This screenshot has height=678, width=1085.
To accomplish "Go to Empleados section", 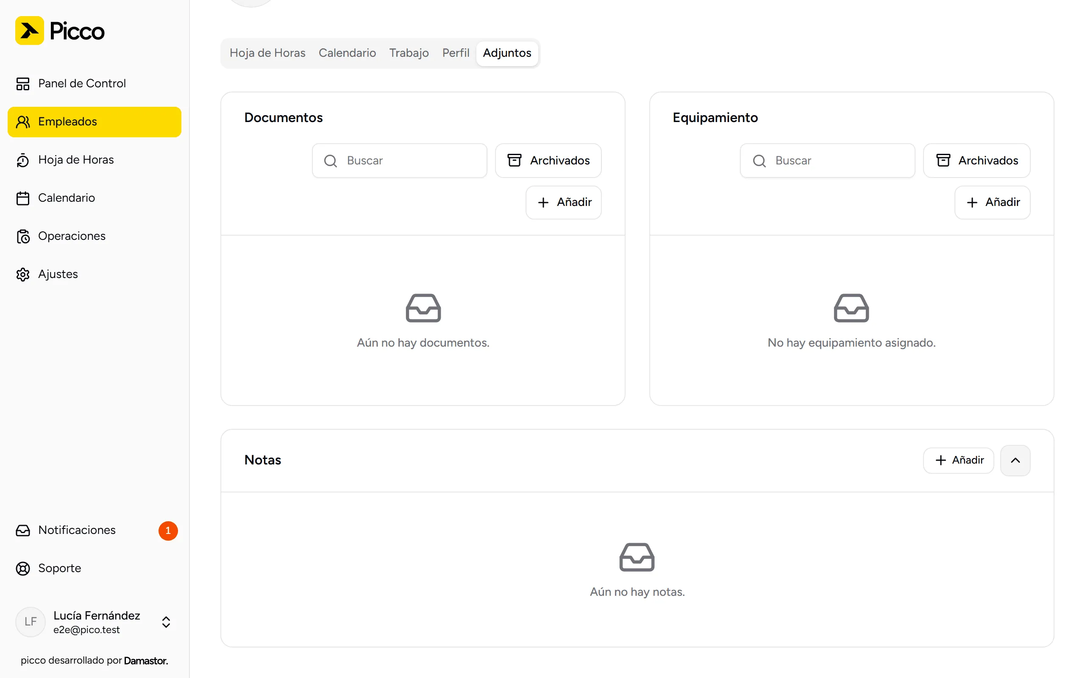I will point(95,122).
